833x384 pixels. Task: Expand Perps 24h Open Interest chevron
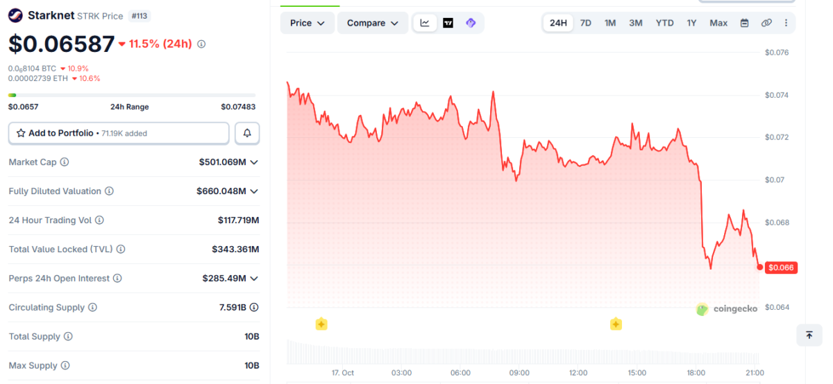coord(254,279)
